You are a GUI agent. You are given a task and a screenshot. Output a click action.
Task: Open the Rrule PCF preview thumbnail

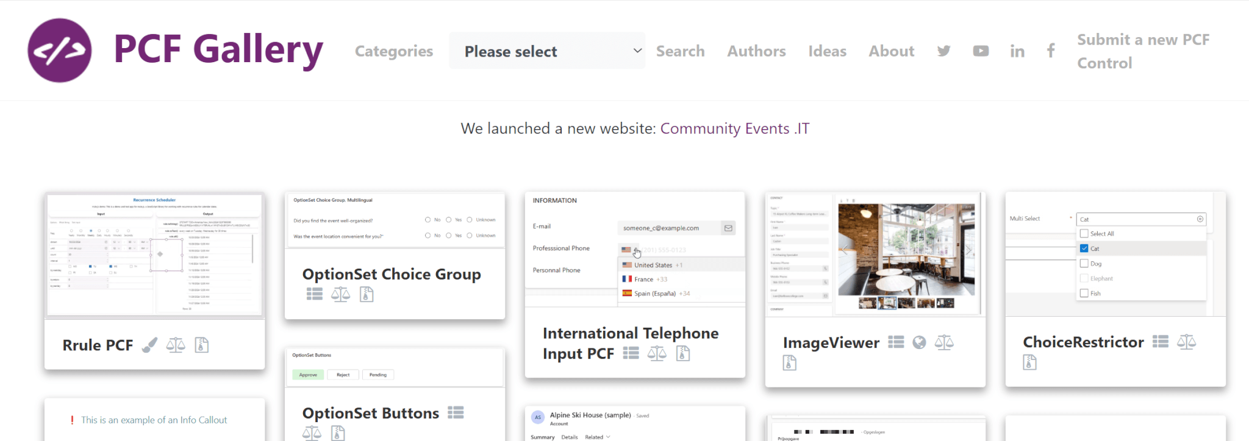point(154,255)
